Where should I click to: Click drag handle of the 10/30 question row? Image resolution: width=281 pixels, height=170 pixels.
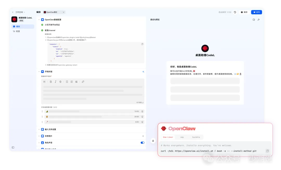point(42,112)
